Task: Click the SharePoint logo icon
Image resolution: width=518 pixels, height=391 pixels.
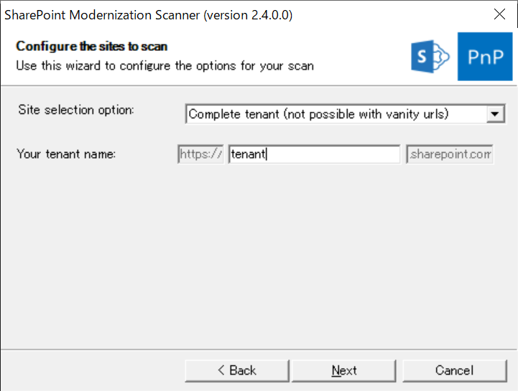Action: coord(430,56)
